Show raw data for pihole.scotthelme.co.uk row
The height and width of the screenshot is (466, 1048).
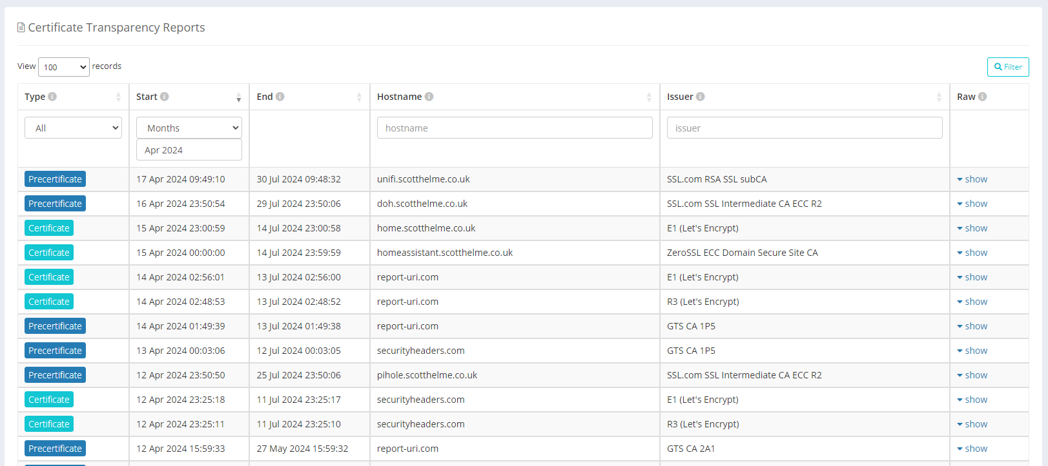[972, 375]
